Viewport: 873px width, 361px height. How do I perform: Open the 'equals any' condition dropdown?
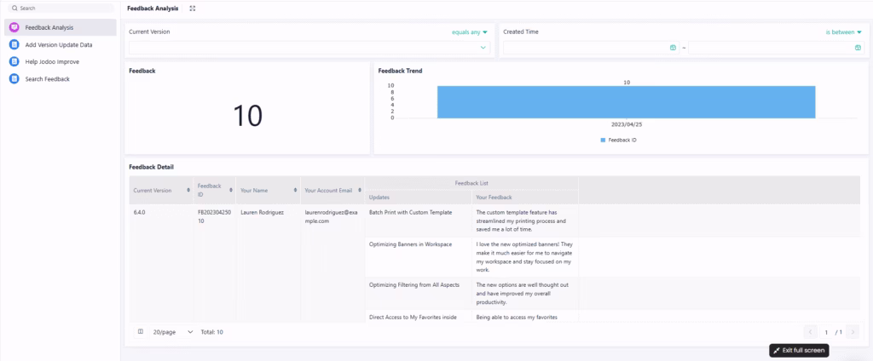click(x=470, y=32)
